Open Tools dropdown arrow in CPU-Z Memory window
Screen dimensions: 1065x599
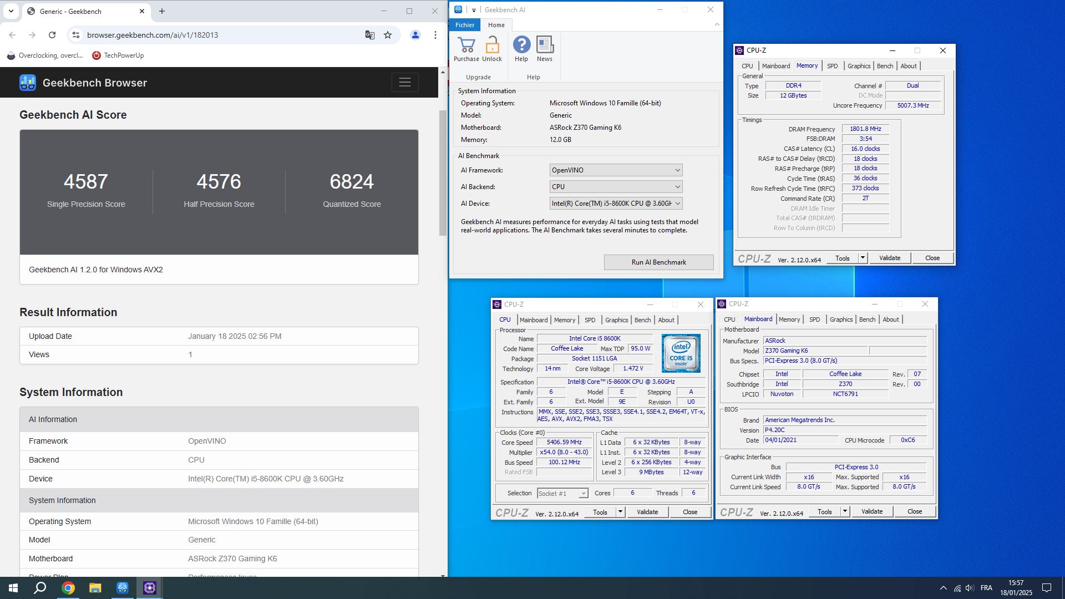(x=863, y=258)
